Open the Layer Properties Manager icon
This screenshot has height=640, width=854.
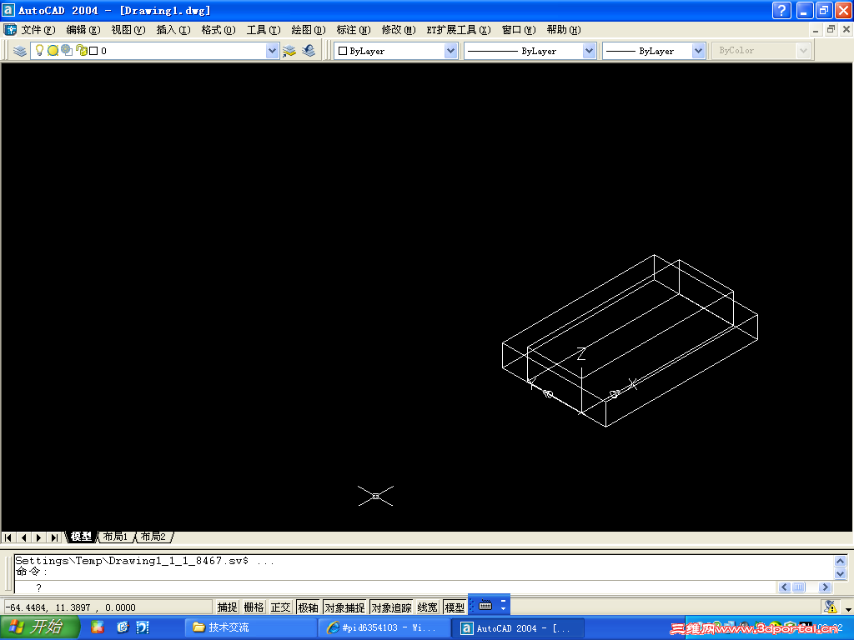(x=20, y=51)
